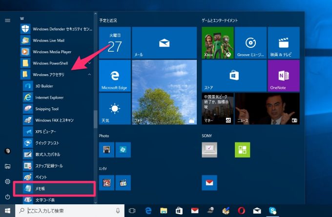Click the scroll-down arrow of app list
The image size is (332, 217).
[96, 202]
